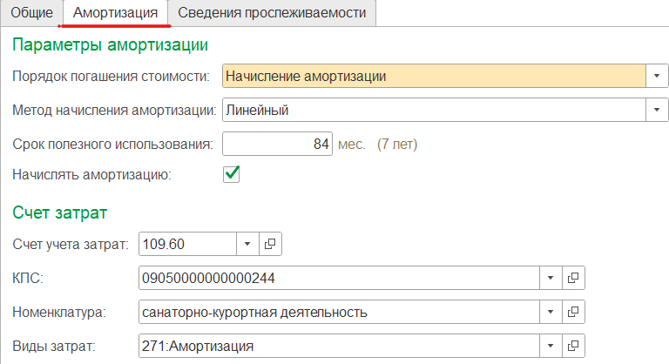
Task: Toggle the Начислять амортизацию checkbox
Action: (231, 174)
